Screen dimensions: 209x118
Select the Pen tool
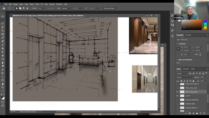[3, 70]
